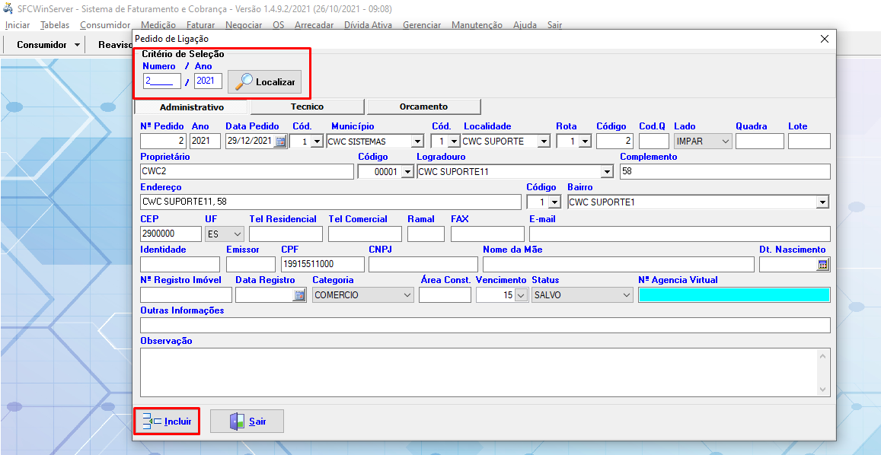
Task: Click in the Observação text area
Action: tap(480, 372)
